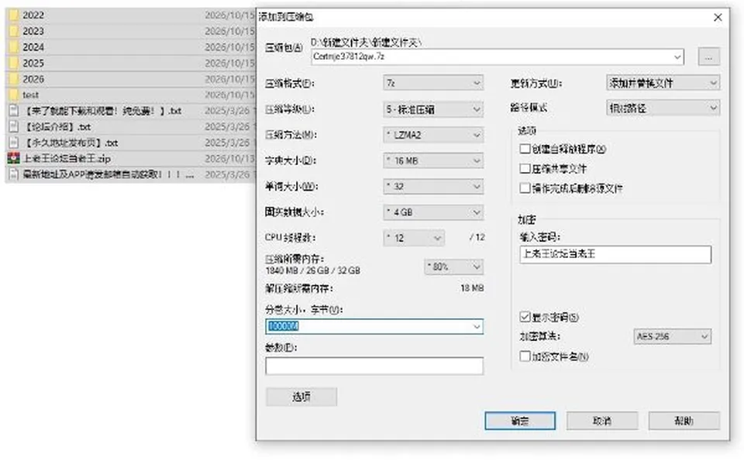744x461 pixels.
Task: Click into the 参数 (parameters) text field
Action: pos(374,366)
